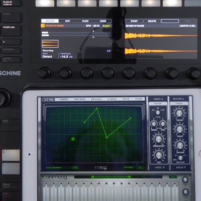
Task: Turn the Filter Type knob
Action: tap(158, 112)
